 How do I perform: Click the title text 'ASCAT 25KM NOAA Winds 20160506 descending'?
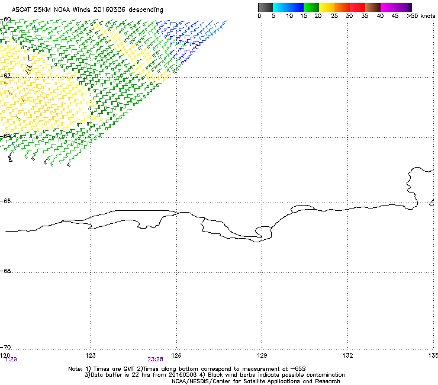point(87,9)
